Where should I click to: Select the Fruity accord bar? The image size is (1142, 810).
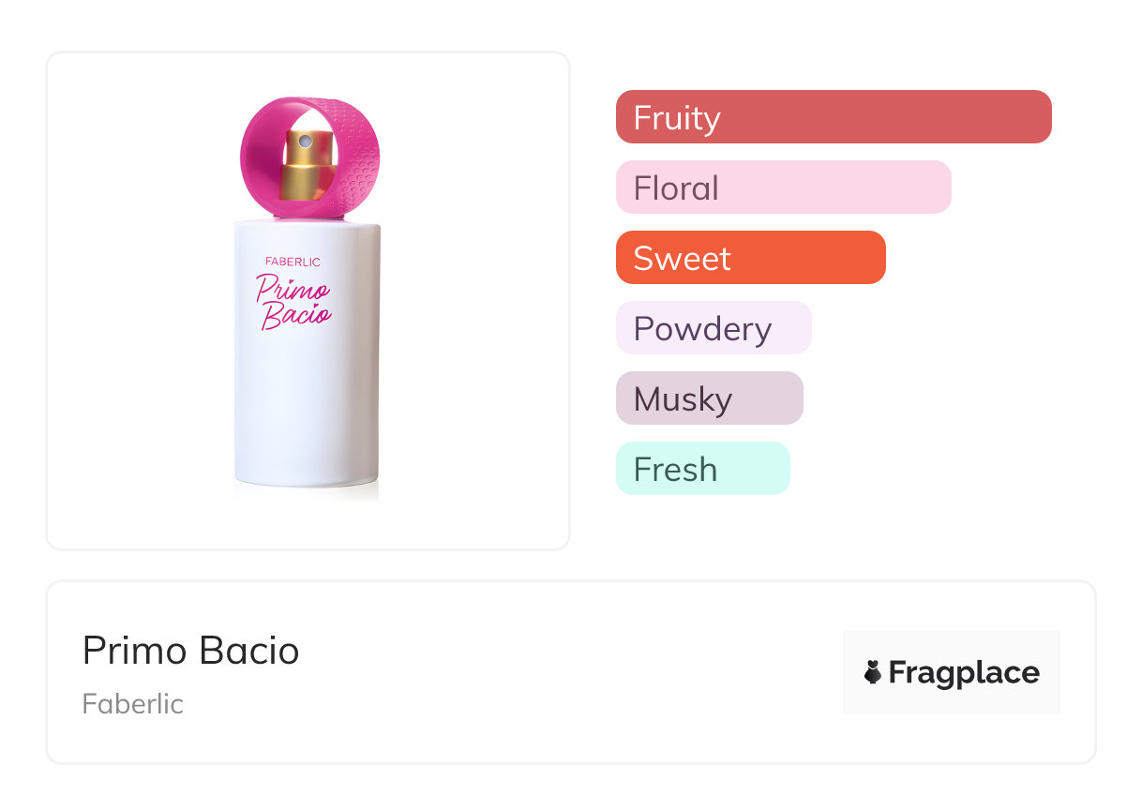coord(834,117)
